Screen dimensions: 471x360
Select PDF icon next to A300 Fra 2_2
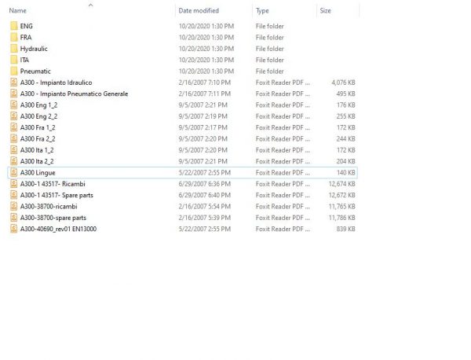pyautogui.click(x=14, y=138)
